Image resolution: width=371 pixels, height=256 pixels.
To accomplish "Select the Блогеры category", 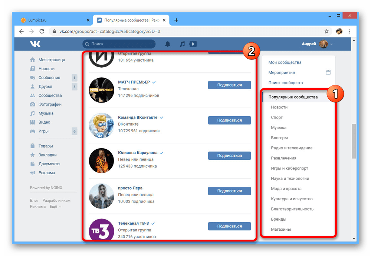I will [x=279, y=138].
